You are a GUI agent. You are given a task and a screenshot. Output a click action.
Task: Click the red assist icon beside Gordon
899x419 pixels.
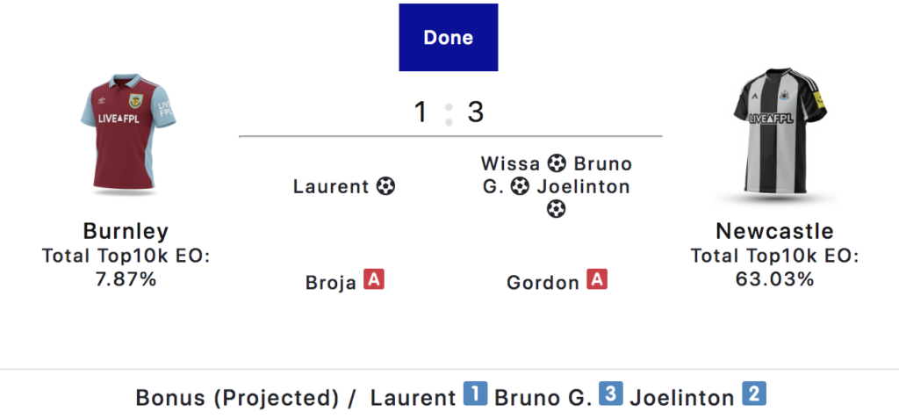(597, 281)
